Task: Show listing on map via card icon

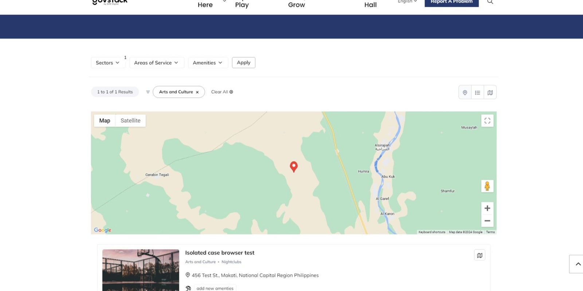Action: (x=480, y=255)
